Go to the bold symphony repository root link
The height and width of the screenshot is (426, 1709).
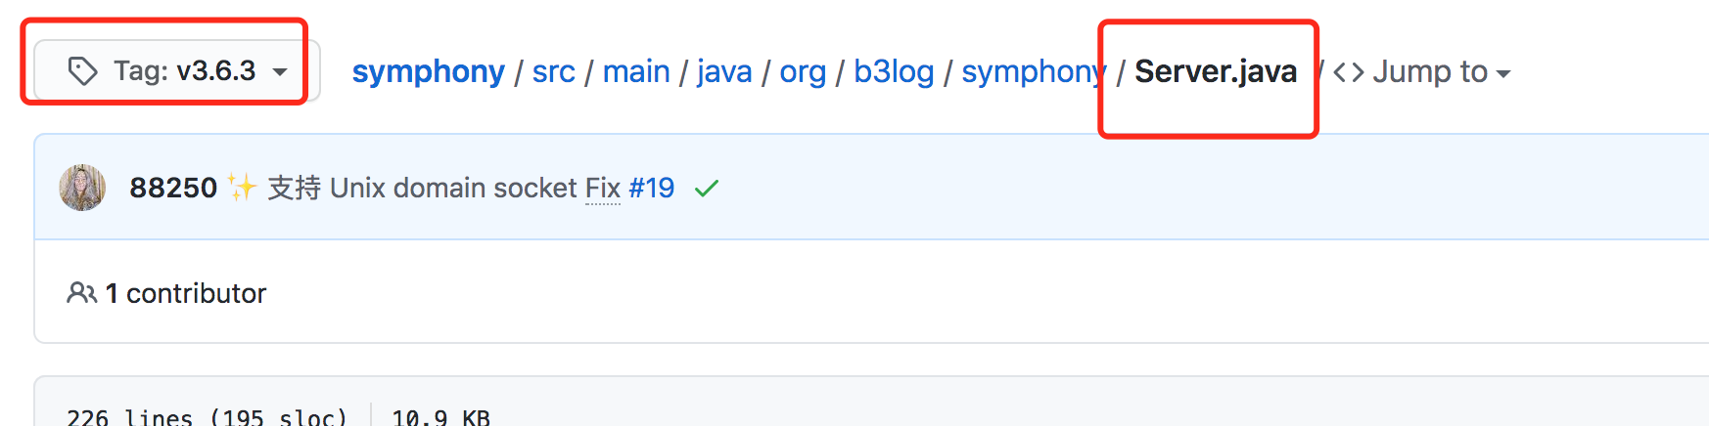(x=428, y=71)
